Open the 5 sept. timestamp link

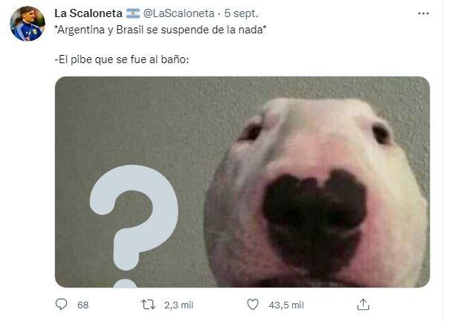[x=241, y=13]
